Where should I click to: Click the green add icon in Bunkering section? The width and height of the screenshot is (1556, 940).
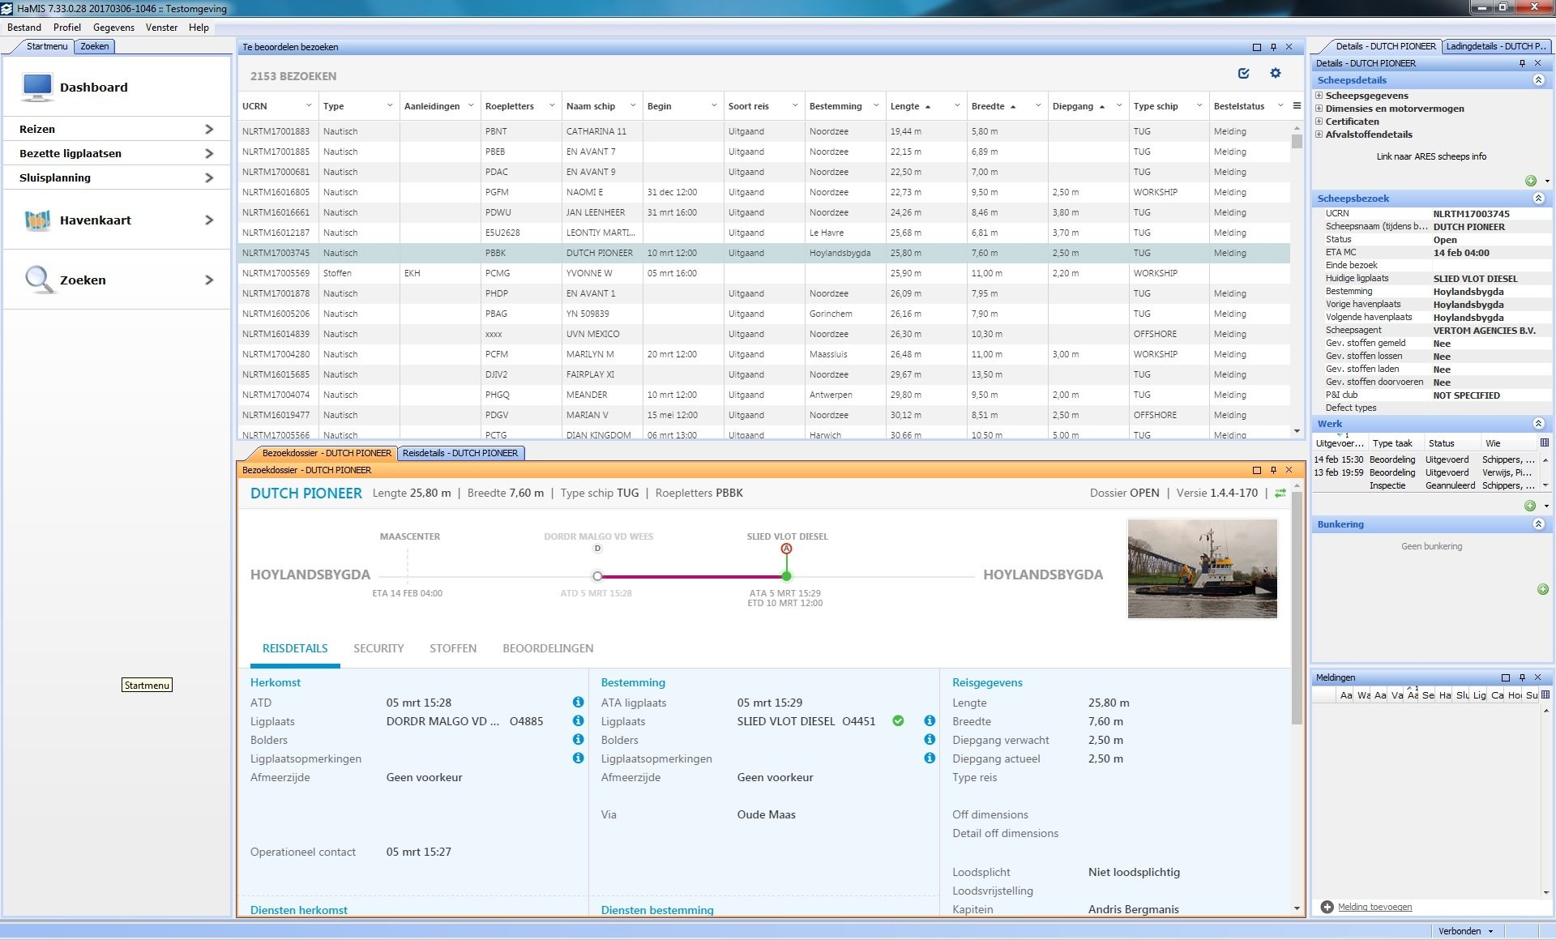1542,590
